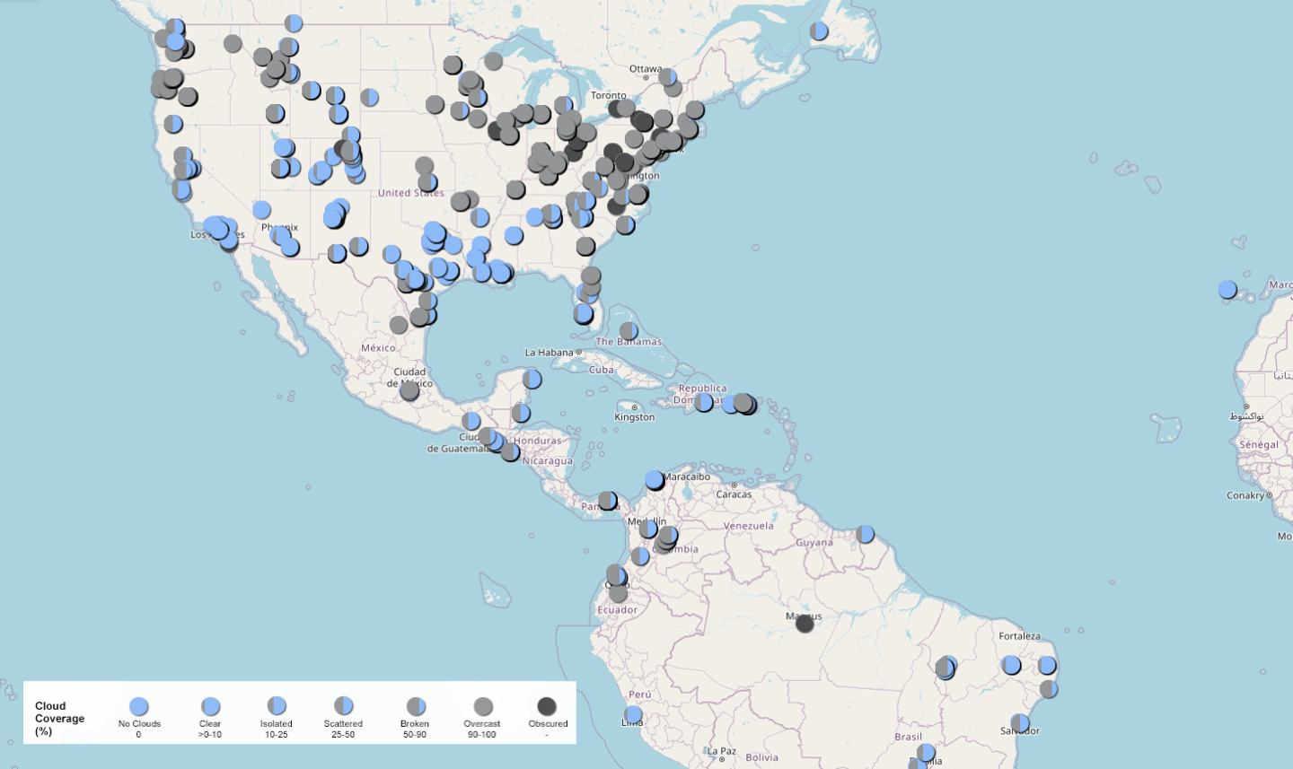
Task: Click the Guyana country label
Action: pos(814,543)
